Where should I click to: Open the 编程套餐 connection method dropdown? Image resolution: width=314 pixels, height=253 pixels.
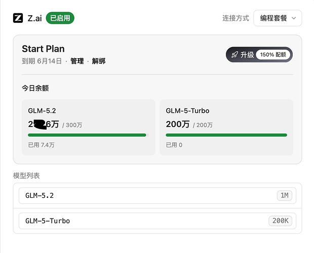point(278,18)
